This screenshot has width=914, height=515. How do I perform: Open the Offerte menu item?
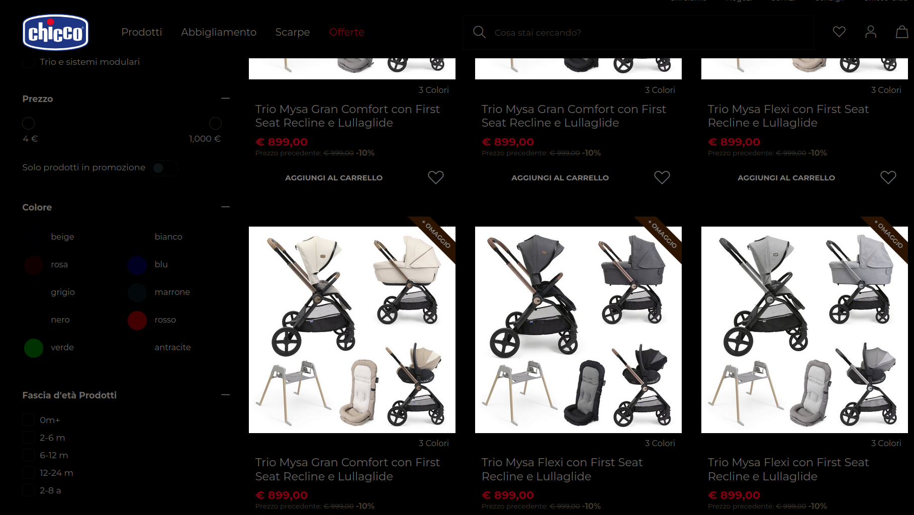[346, 32]
